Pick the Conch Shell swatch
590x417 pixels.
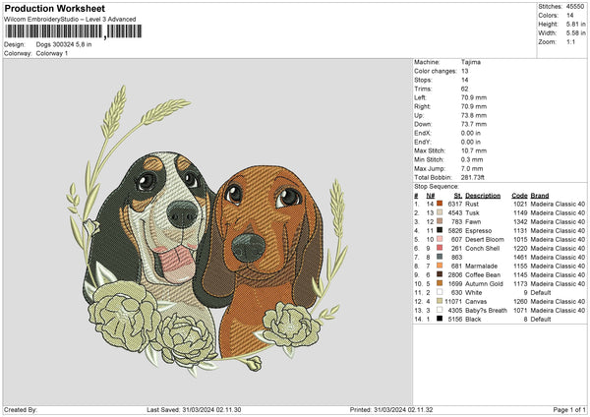440,248
